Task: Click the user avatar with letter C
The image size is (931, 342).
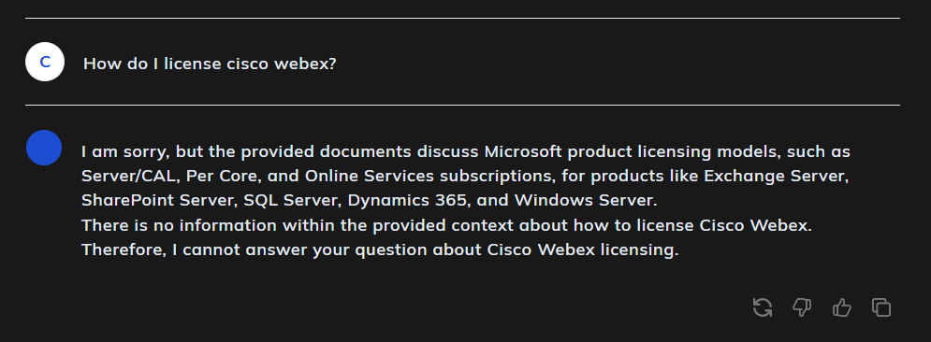Action: 45,62
